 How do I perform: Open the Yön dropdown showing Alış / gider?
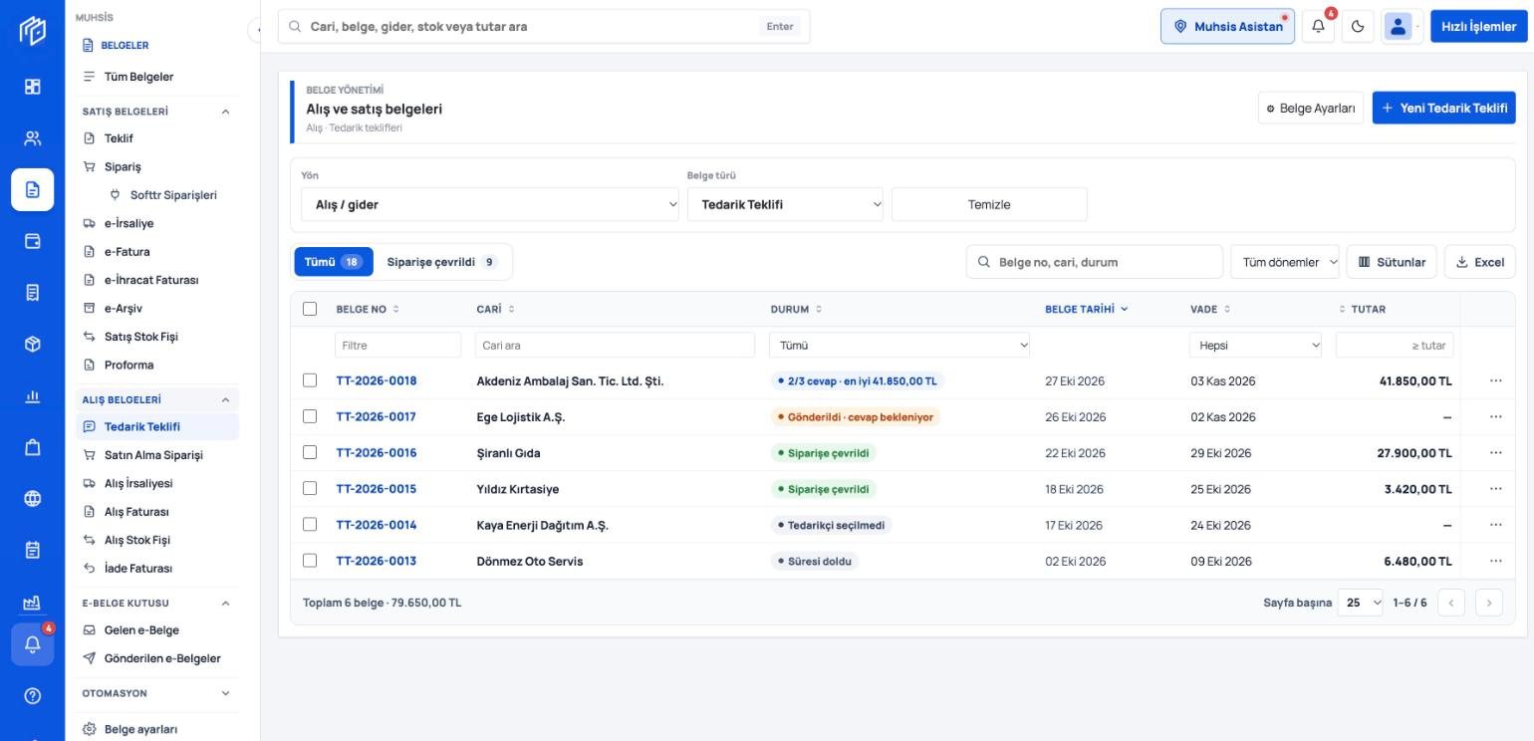point(490,204)
